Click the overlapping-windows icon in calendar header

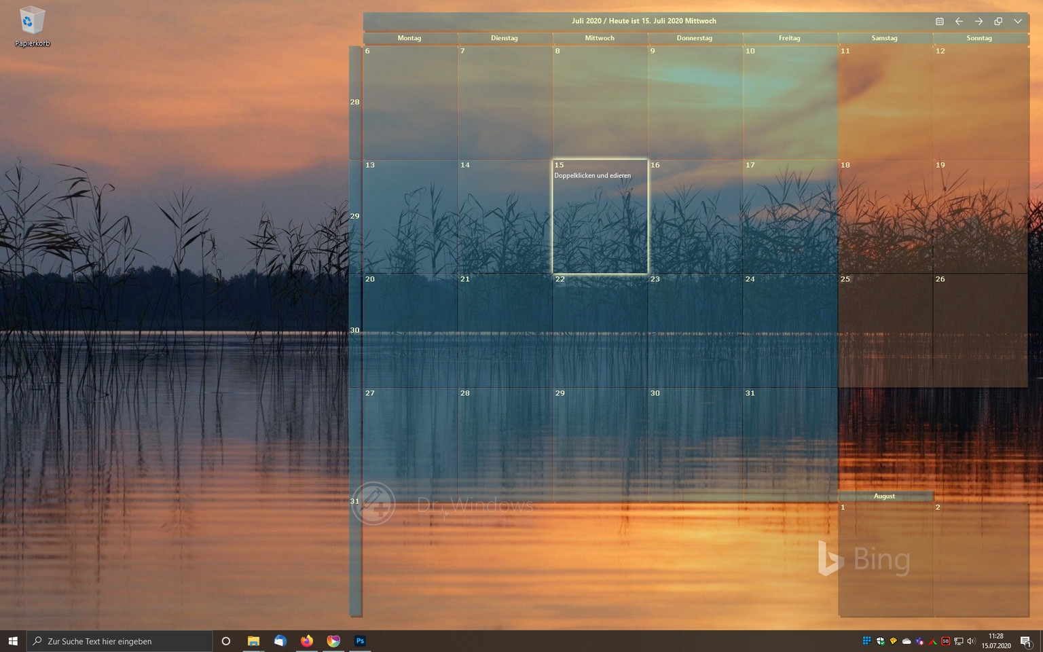coord(998,21)
